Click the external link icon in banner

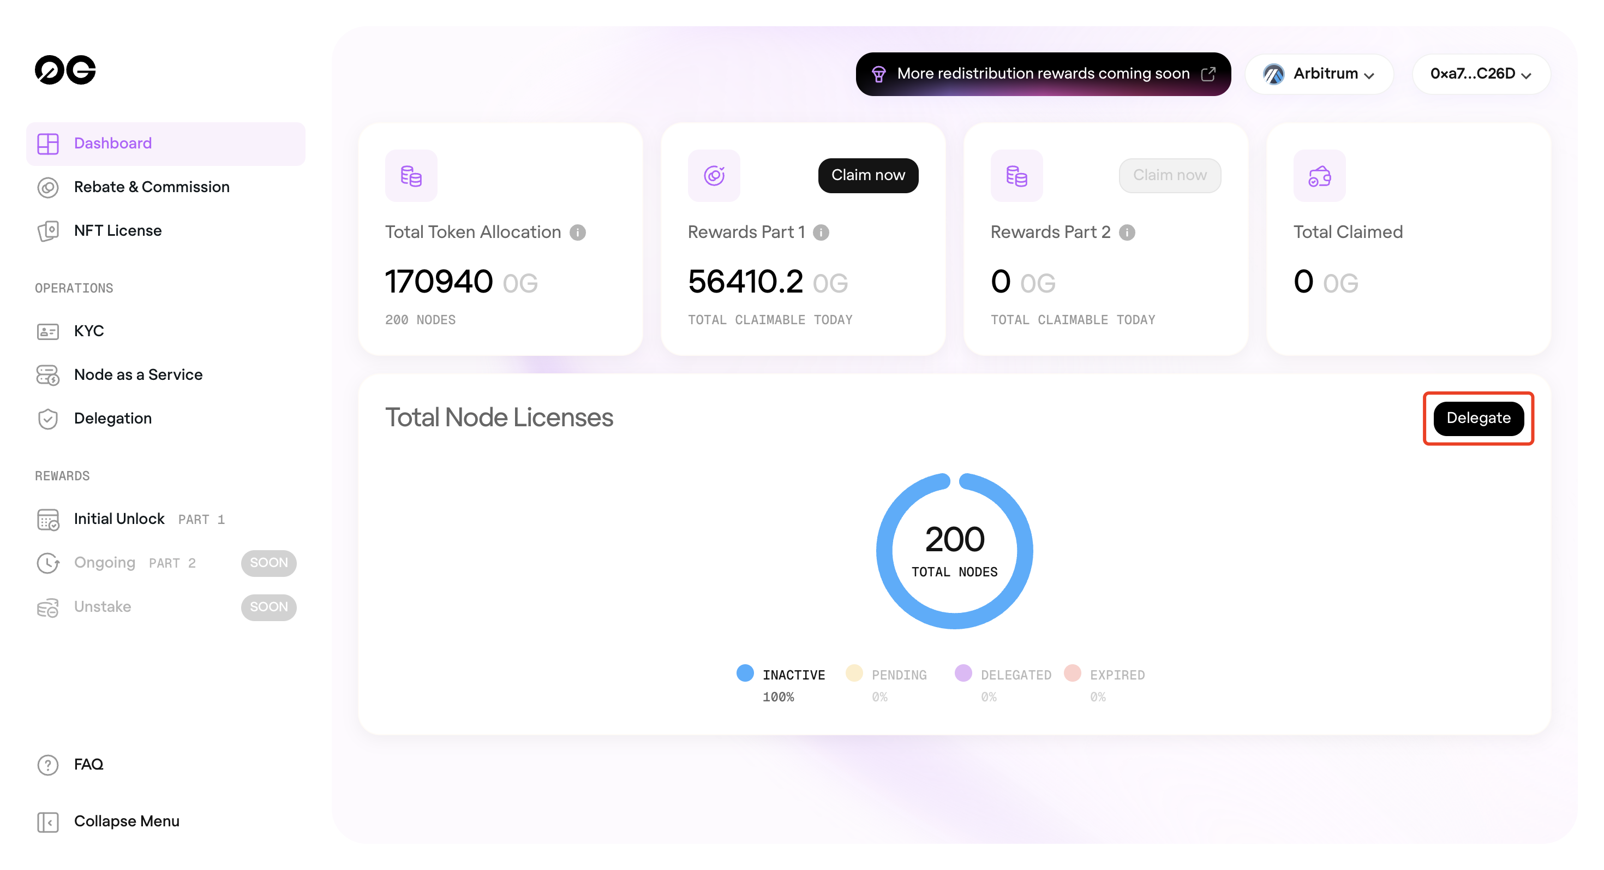click(1208, 74)
